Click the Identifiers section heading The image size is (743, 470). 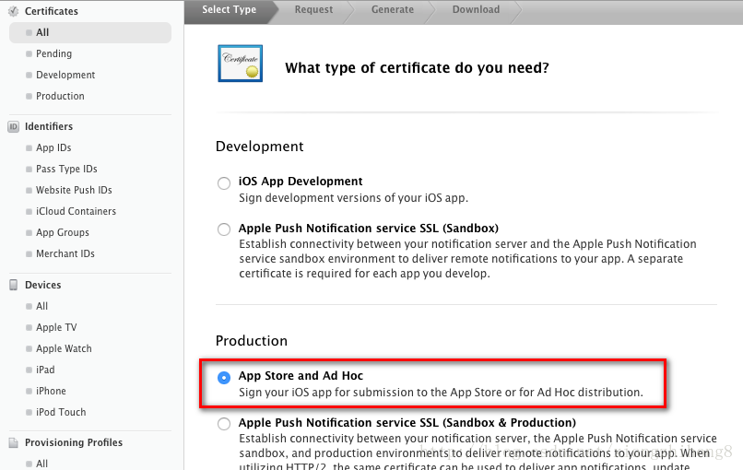(x=49, y=126)
